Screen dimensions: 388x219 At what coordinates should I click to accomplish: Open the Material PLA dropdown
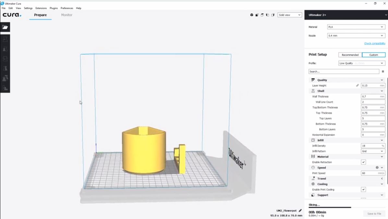tap(356, 27)
